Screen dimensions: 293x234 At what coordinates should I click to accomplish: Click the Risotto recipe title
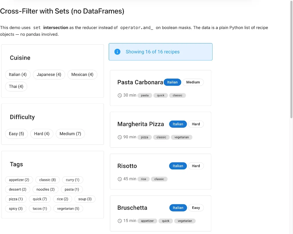[127, 166]
